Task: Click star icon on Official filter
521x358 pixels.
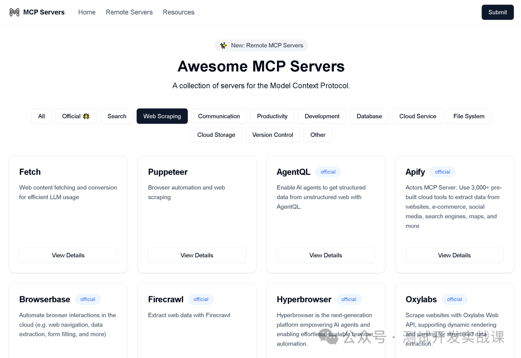Action: click(86, 116)
